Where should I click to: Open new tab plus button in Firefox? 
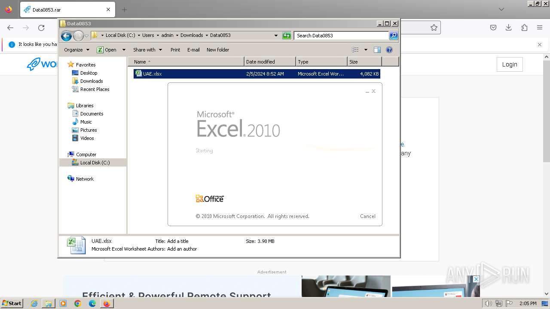coord(124,9)
